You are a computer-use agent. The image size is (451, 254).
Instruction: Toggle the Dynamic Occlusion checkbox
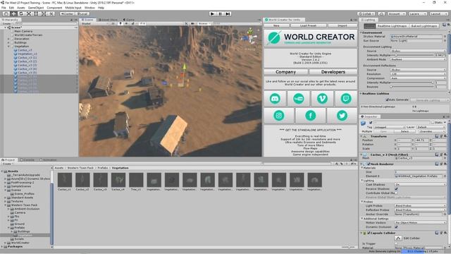(396, 227)
